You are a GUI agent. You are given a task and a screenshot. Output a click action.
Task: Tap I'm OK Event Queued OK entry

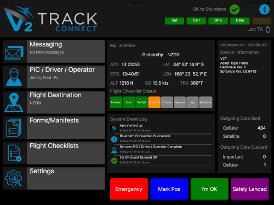pyautogui.click(x=161, y=160)
